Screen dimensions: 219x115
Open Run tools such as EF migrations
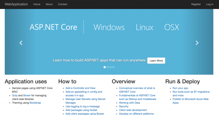191,94
